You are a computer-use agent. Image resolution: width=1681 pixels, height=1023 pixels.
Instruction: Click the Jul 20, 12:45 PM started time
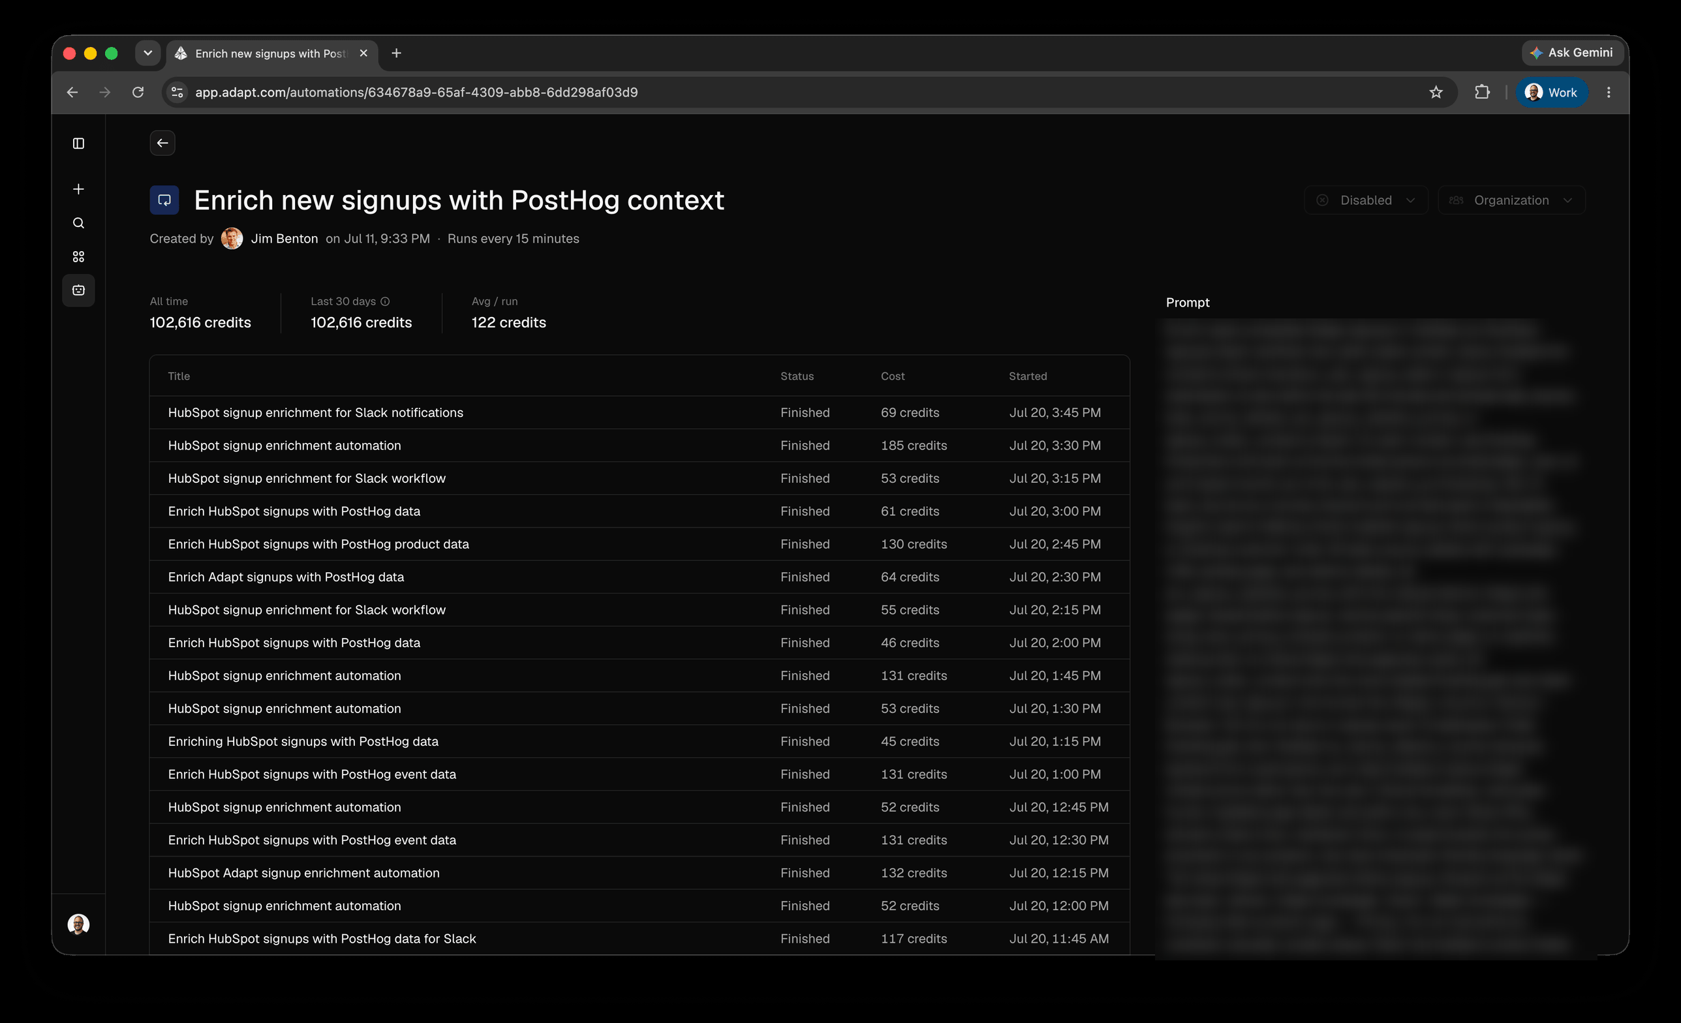tap(1059, 807)
